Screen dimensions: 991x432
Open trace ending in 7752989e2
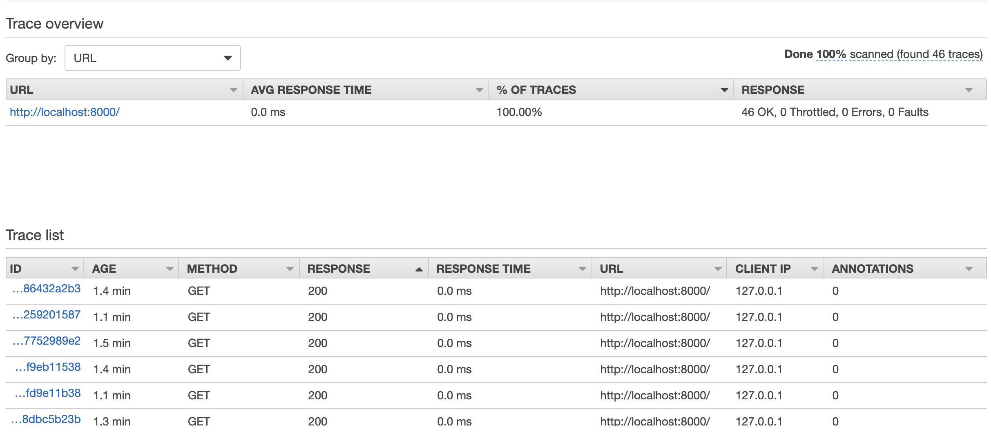pyautogui.click(x=47, y=341)
